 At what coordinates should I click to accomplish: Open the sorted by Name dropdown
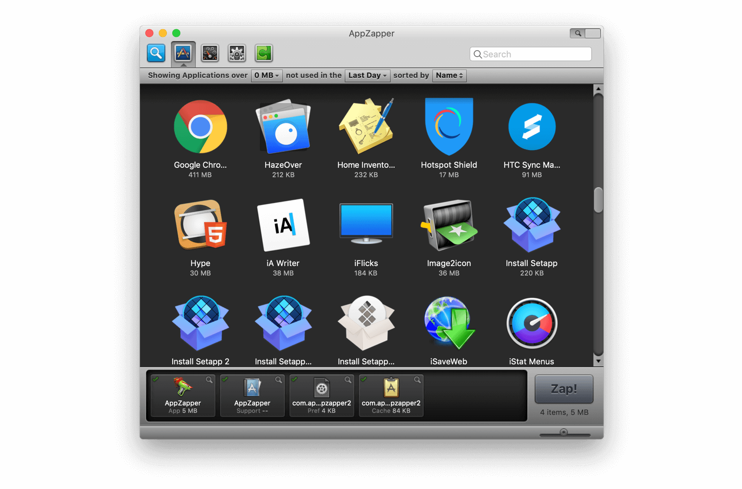coord(449,75)
